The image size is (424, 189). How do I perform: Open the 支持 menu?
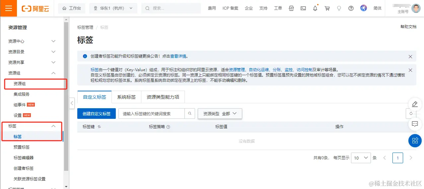coord(263,8)
